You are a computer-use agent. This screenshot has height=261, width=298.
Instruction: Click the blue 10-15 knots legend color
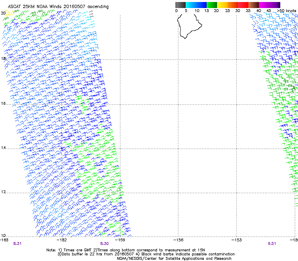[201, 5]
